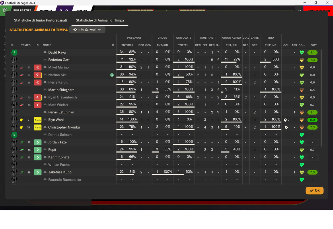Open player Martin Ødegaard
The height and width of the screenshot is (229, 333).
(x=61, y=90)
